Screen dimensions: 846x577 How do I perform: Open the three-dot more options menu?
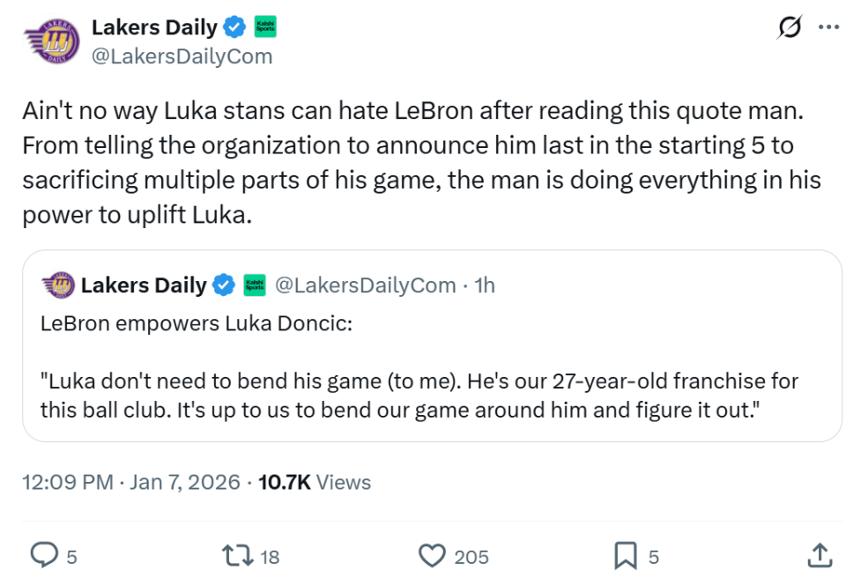click(828, 27)
